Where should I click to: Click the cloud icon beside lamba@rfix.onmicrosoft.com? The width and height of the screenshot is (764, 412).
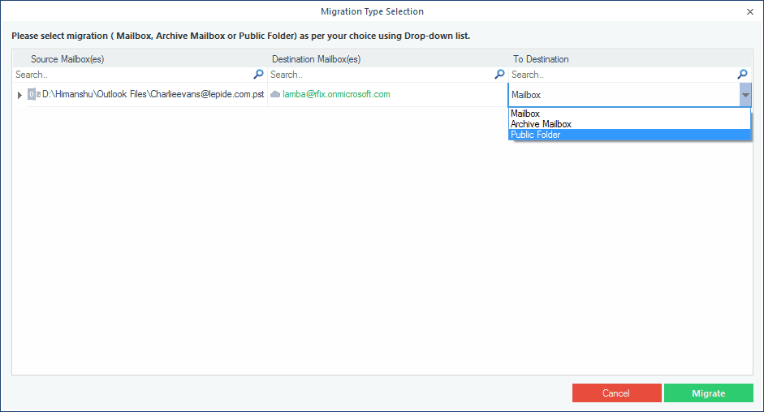pyautogui.click(x=275, y=94)
